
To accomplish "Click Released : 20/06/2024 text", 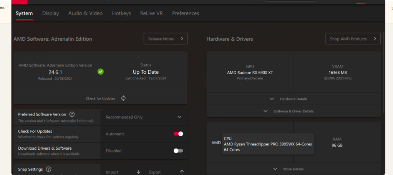I will click(55, 78).
